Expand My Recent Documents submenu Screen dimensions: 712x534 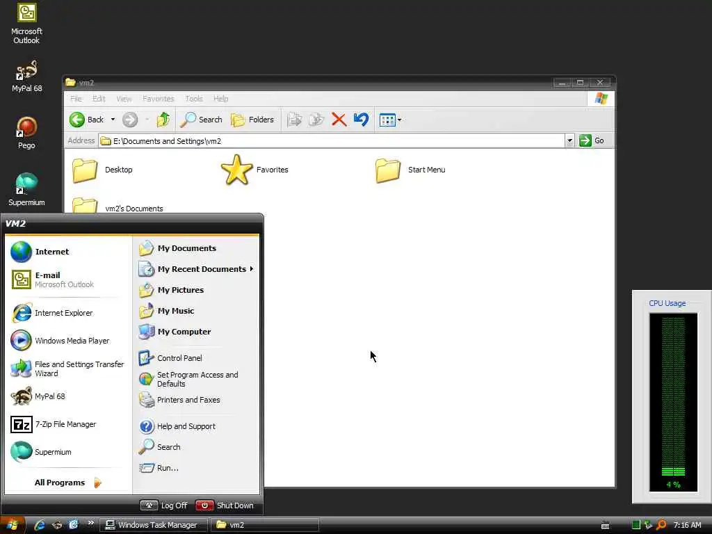195,269
